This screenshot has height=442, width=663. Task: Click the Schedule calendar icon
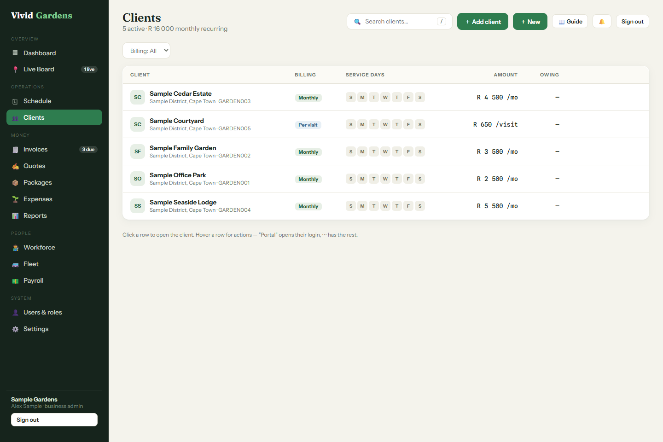(x=15, y=101)
